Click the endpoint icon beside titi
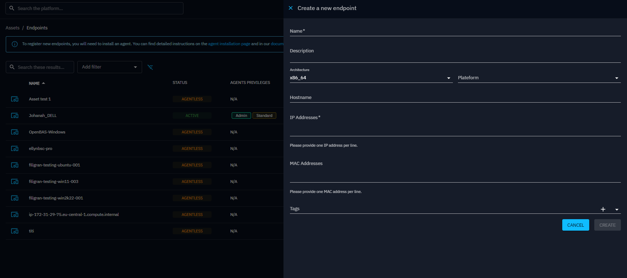This screenshot has width=627, height=278. pyautogui.click(x=15, y=231)
